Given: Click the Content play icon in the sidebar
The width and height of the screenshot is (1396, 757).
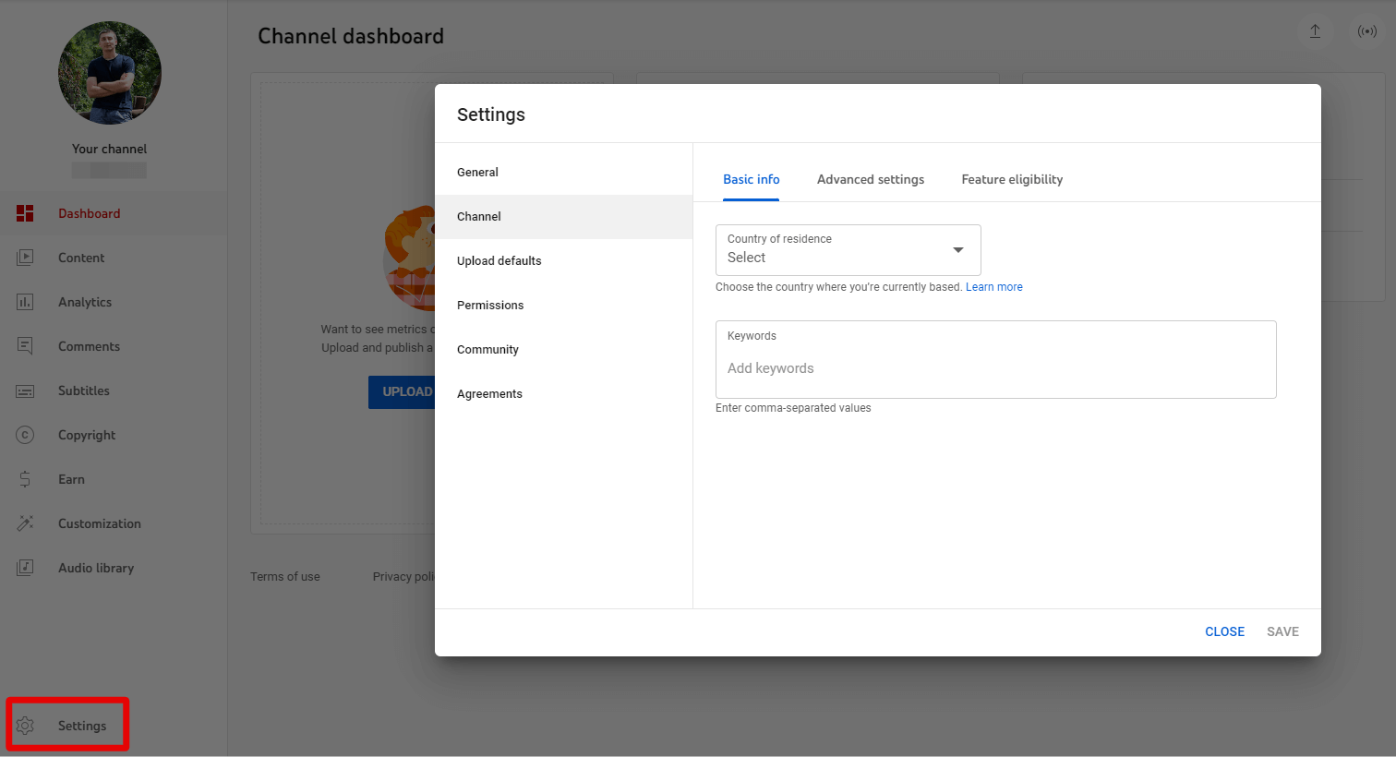Looking at the screenshot, I should (25, 258).
